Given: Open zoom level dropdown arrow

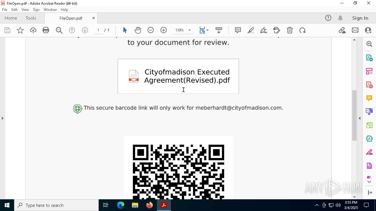Looking at the screenshot, I should click(x=189, y=30).
